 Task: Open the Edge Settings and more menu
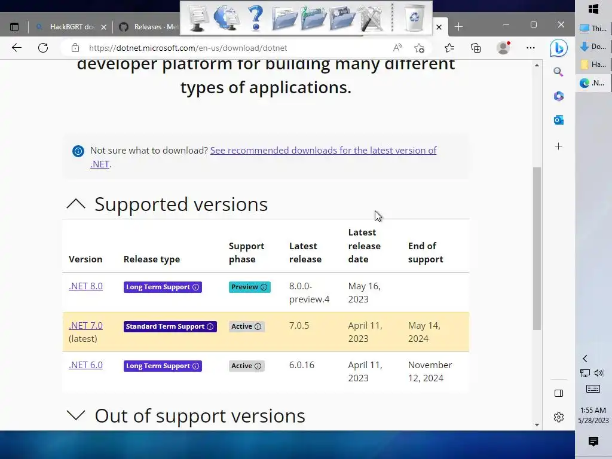531,48
